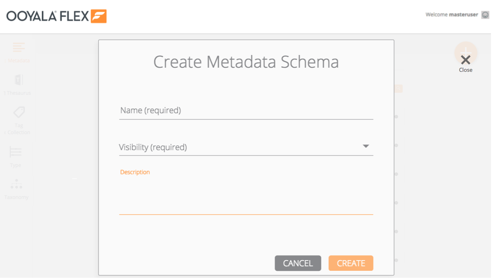The image size is (493, 279).
Task: Select the Tag Collection tag icon
Action: coord(19,112)
